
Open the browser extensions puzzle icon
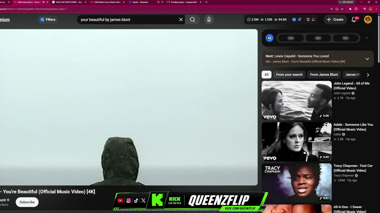(356, 9)
